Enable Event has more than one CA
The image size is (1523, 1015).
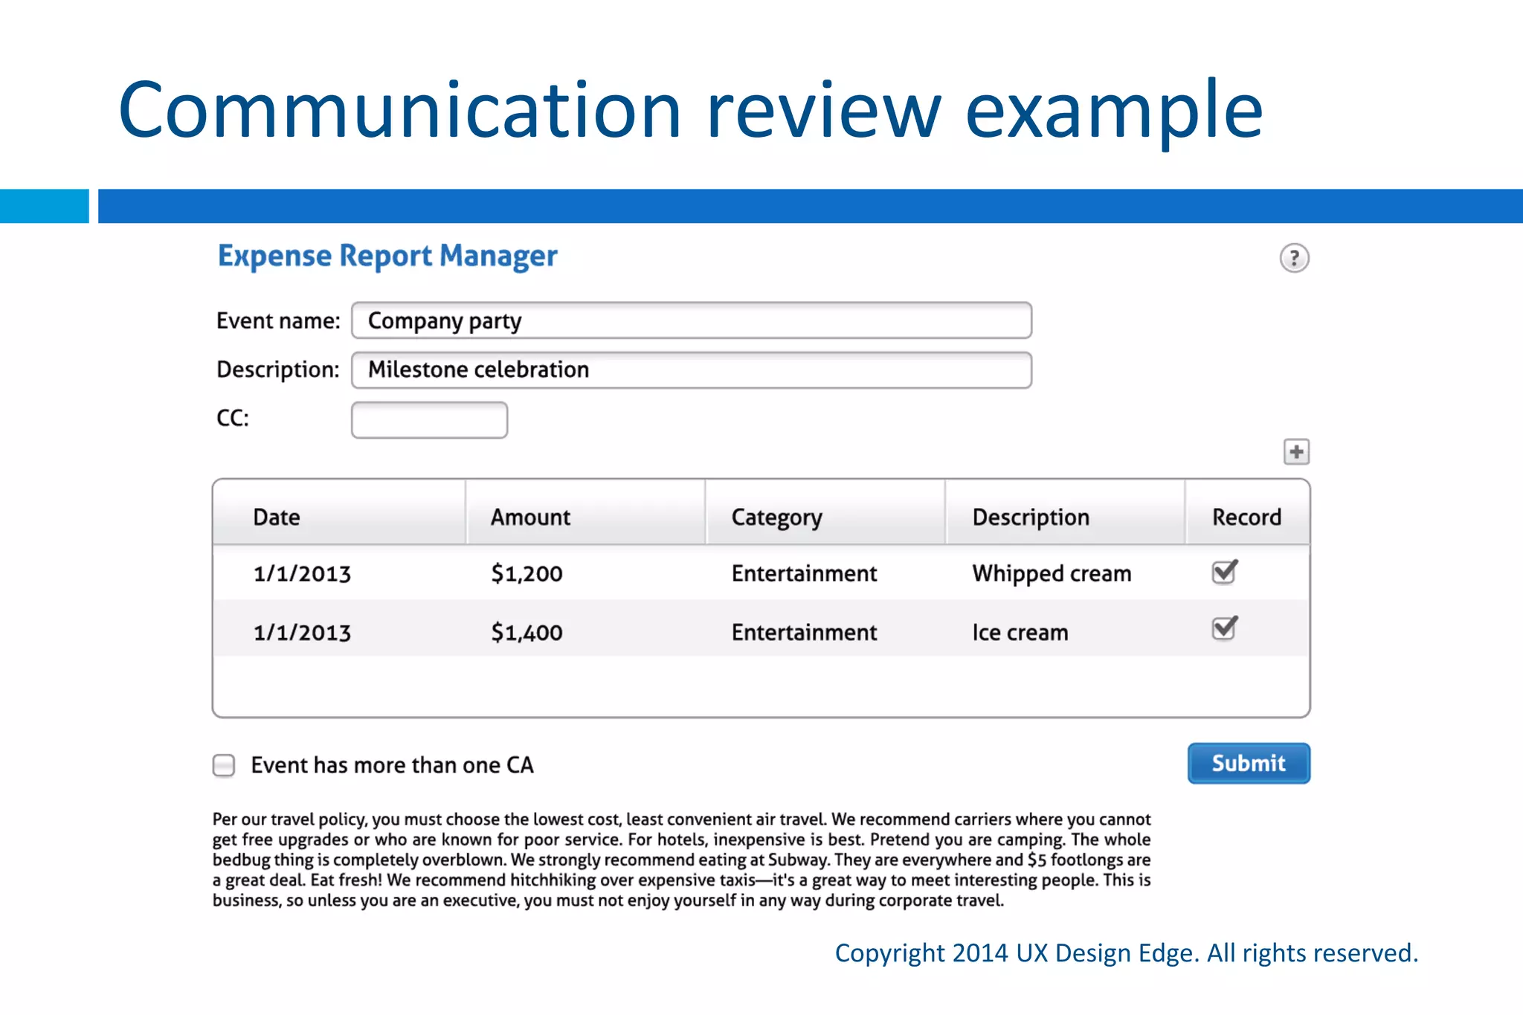coord(224,765)
